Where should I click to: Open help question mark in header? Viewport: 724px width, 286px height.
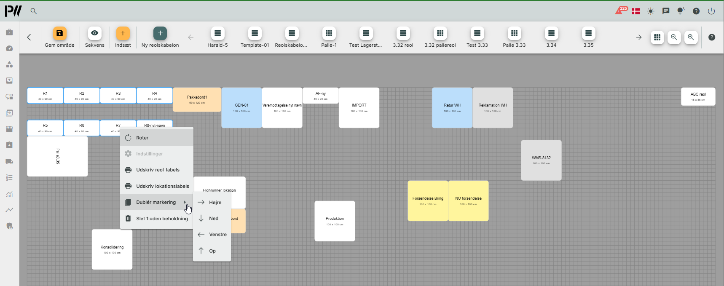[696, 11]
